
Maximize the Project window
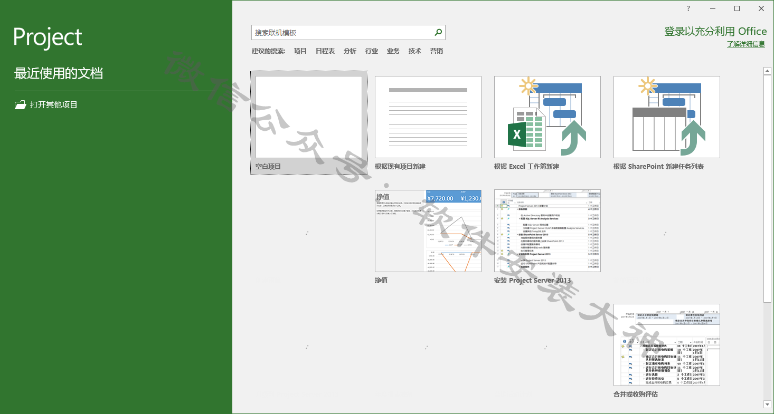coord(737,8)
